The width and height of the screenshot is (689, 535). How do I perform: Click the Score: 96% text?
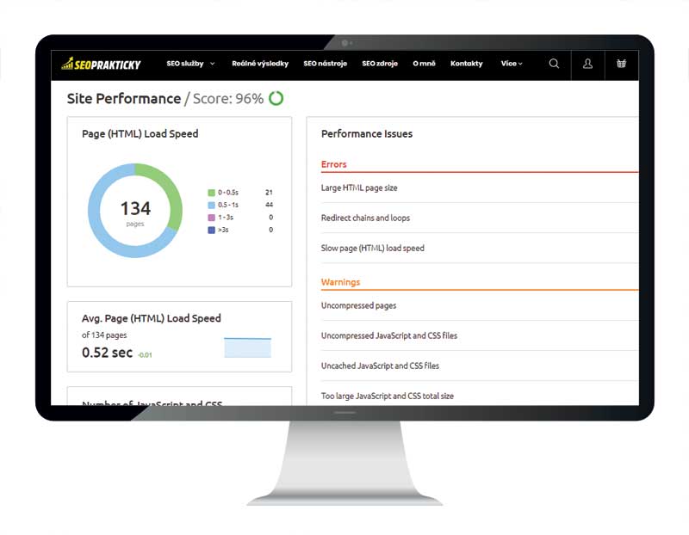(228, 99)
